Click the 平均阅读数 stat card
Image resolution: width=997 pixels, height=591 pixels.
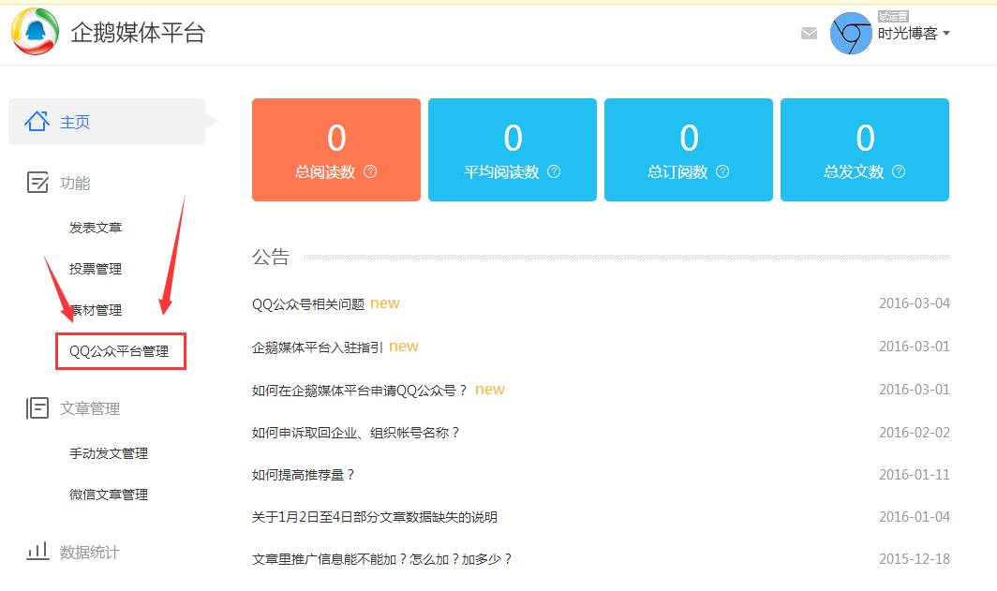pyautogui.click(x=513, y=150)
